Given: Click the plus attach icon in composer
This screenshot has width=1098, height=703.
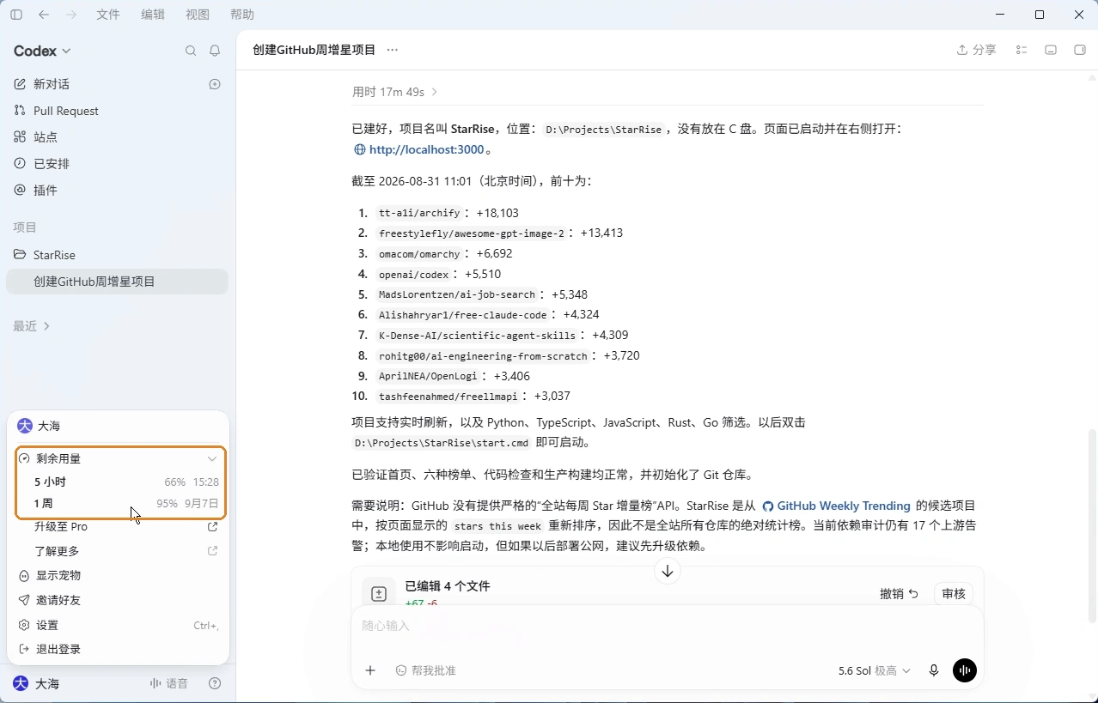Looking at the screenshot, I should 370,671.
